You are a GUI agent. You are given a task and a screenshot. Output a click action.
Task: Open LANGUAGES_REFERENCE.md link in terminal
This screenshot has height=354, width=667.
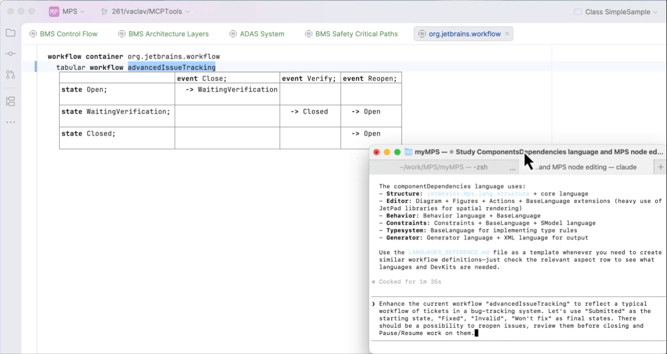[448, 253]
